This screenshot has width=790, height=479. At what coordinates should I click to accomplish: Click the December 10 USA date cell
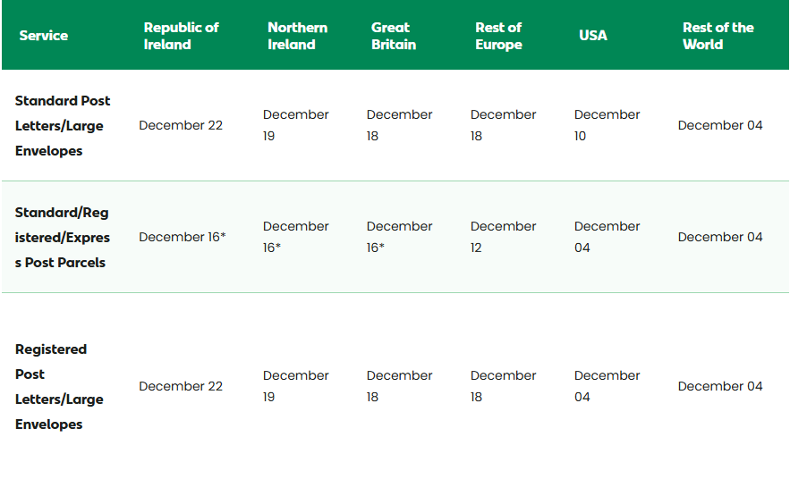coord(607,125)
